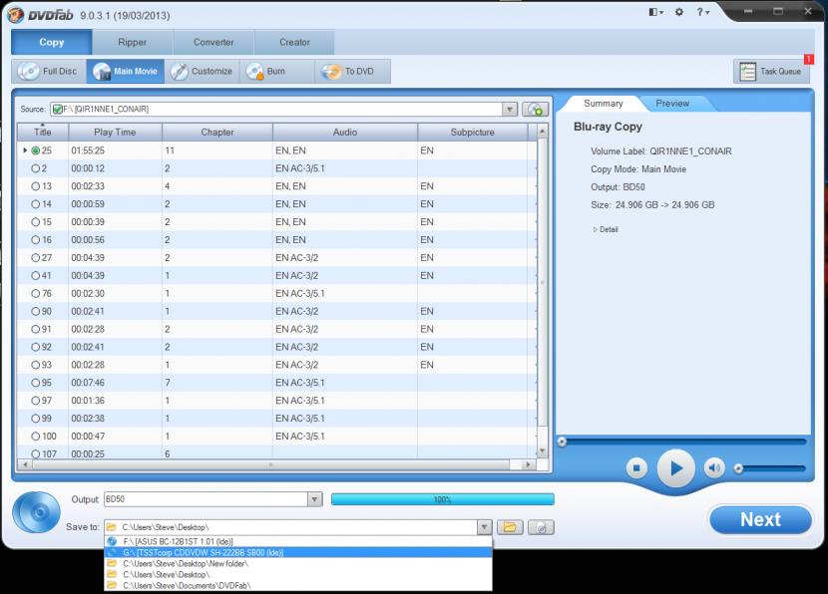
Task: Click the Volume Label QIR1NNE1_CONAIR text
Action: pyautogui.click(x=661, y=151)
